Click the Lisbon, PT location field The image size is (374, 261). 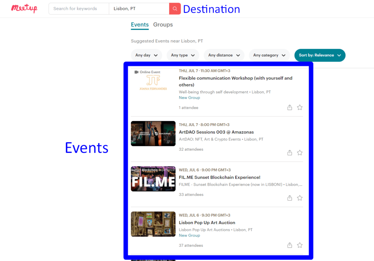coord(139,9)
